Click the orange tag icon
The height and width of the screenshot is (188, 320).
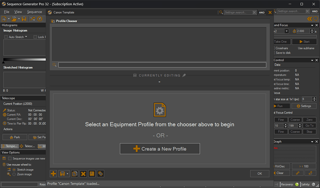101,174
